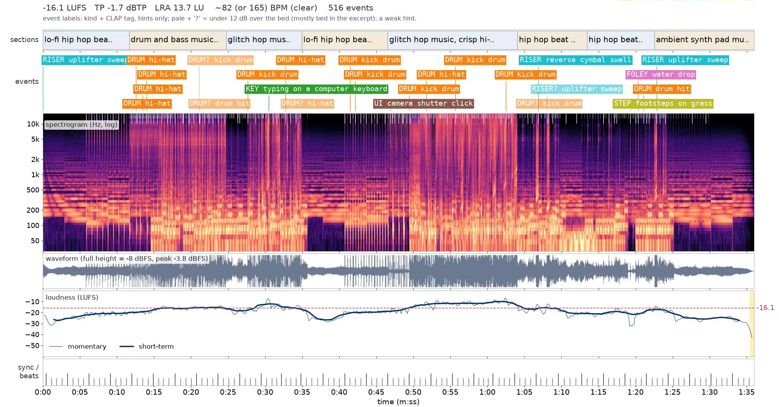Click the 'events' row label
Image resolution: width=779 pixels, height=407 pixels.
[27, 81]
